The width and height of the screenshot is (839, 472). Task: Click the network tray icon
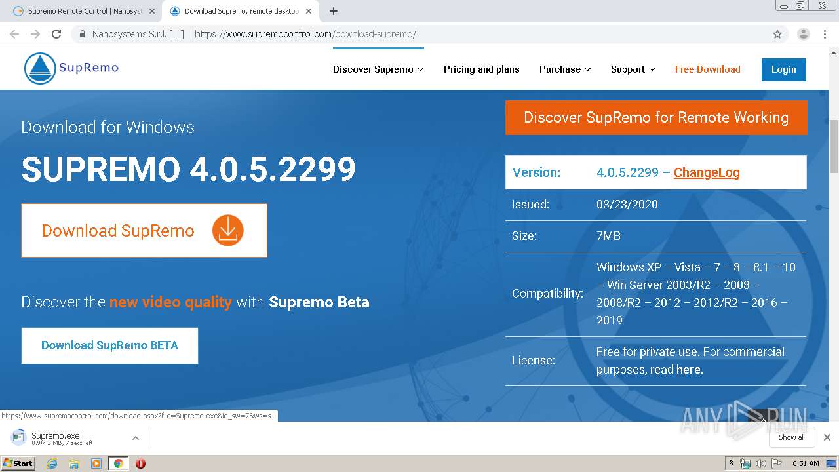click(745, 463)
